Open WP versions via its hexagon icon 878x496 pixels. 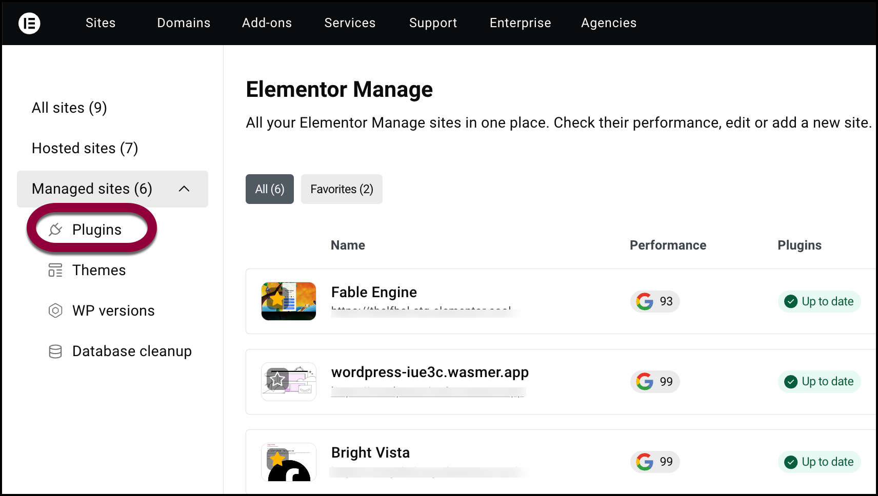point(55,311)
